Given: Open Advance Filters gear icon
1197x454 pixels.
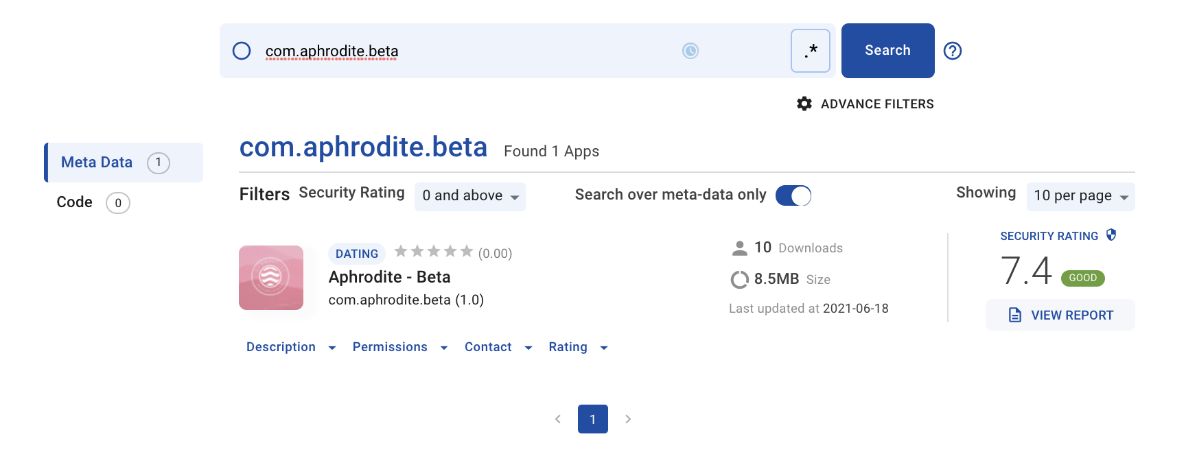Looking at the screenshot, I should click(804, 104).
